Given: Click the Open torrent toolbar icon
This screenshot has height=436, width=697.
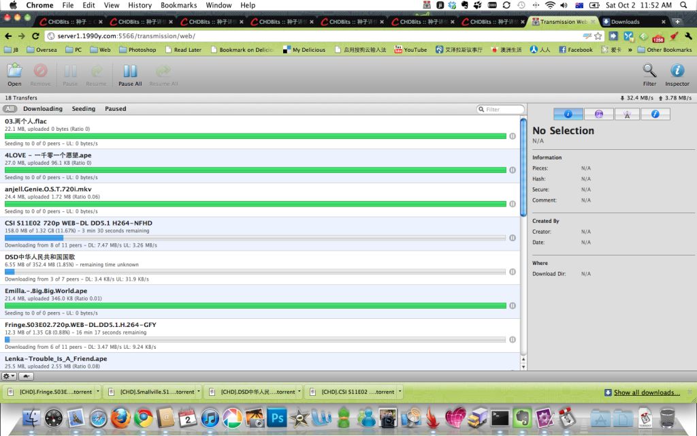Looking at the screenshot, I should (x=14, y=74).
